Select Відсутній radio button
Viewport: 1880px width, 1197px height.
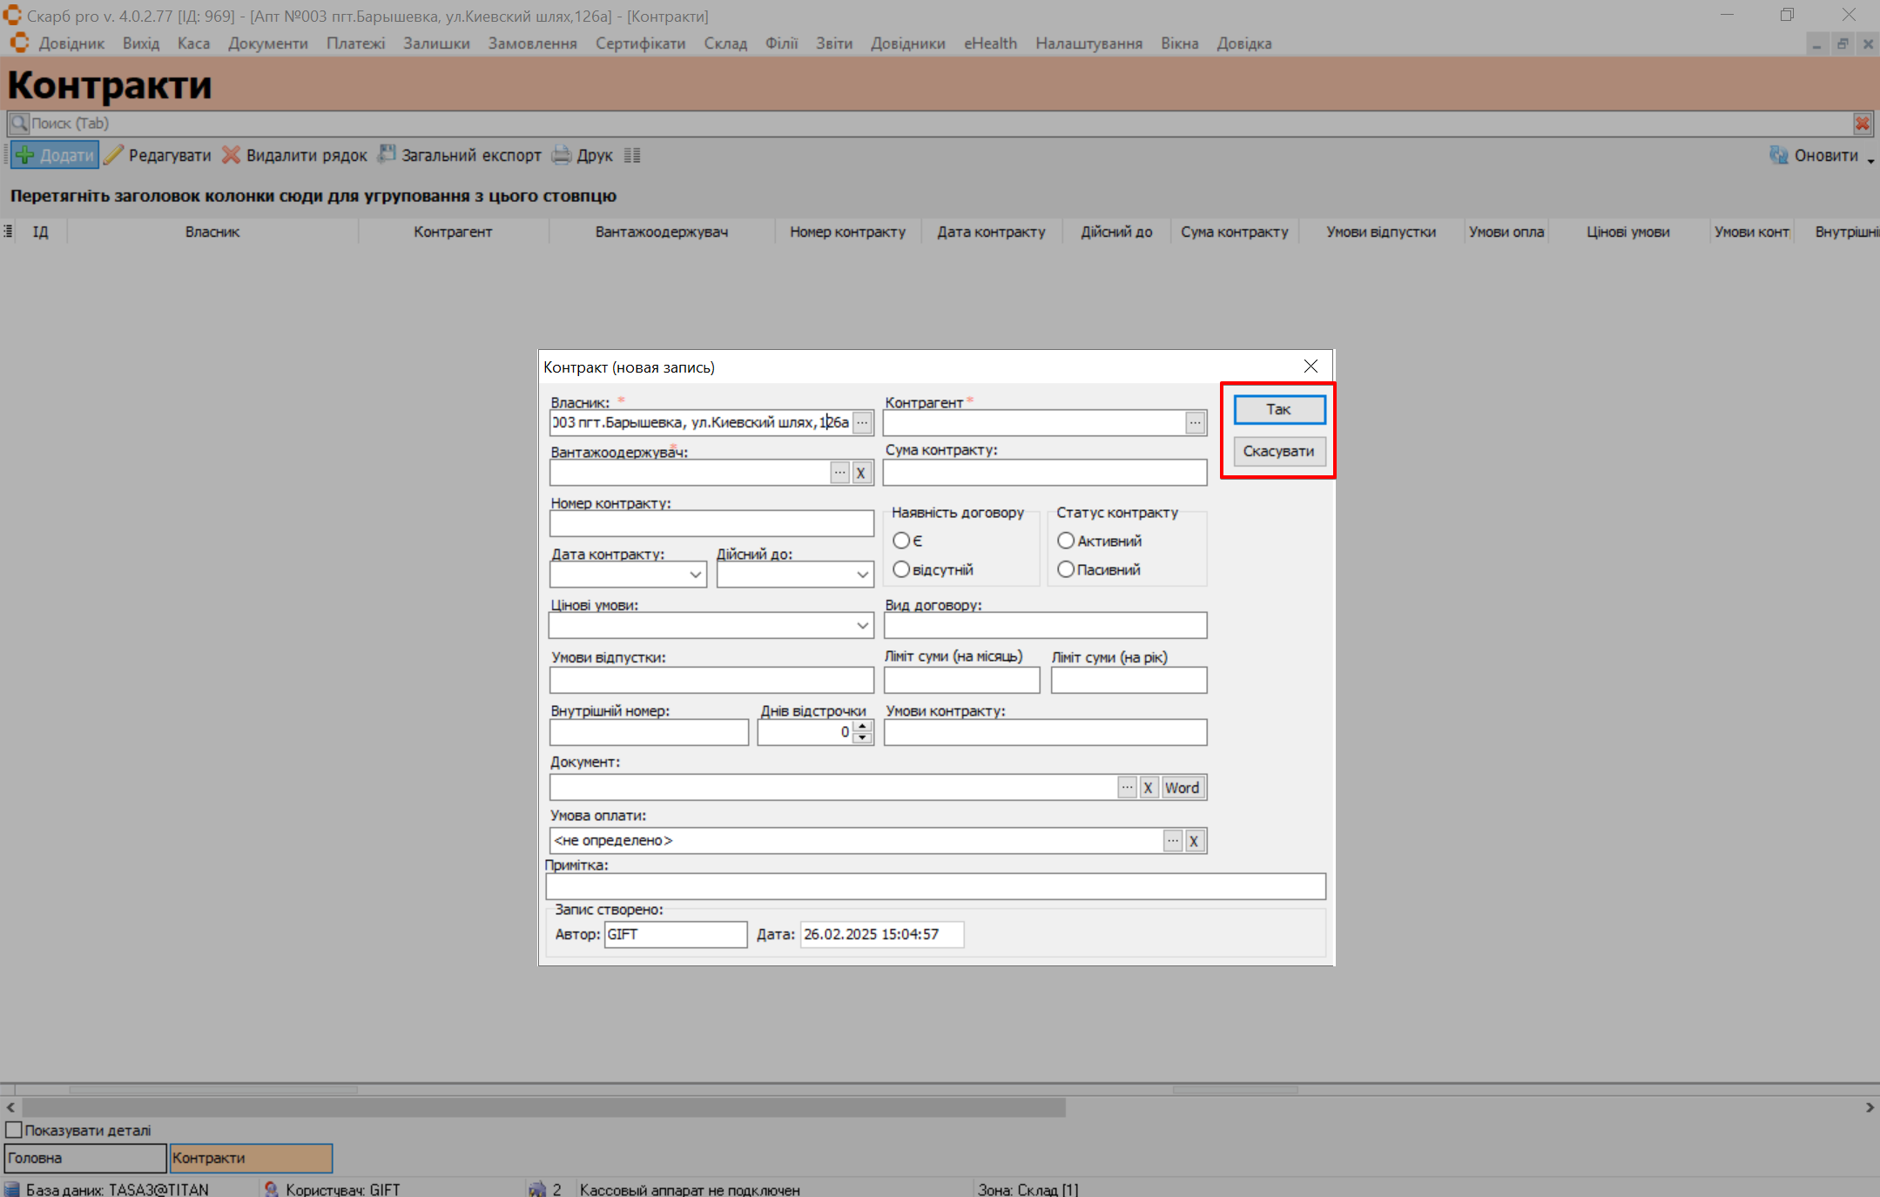pyautogui.click(x=901, y=569)
